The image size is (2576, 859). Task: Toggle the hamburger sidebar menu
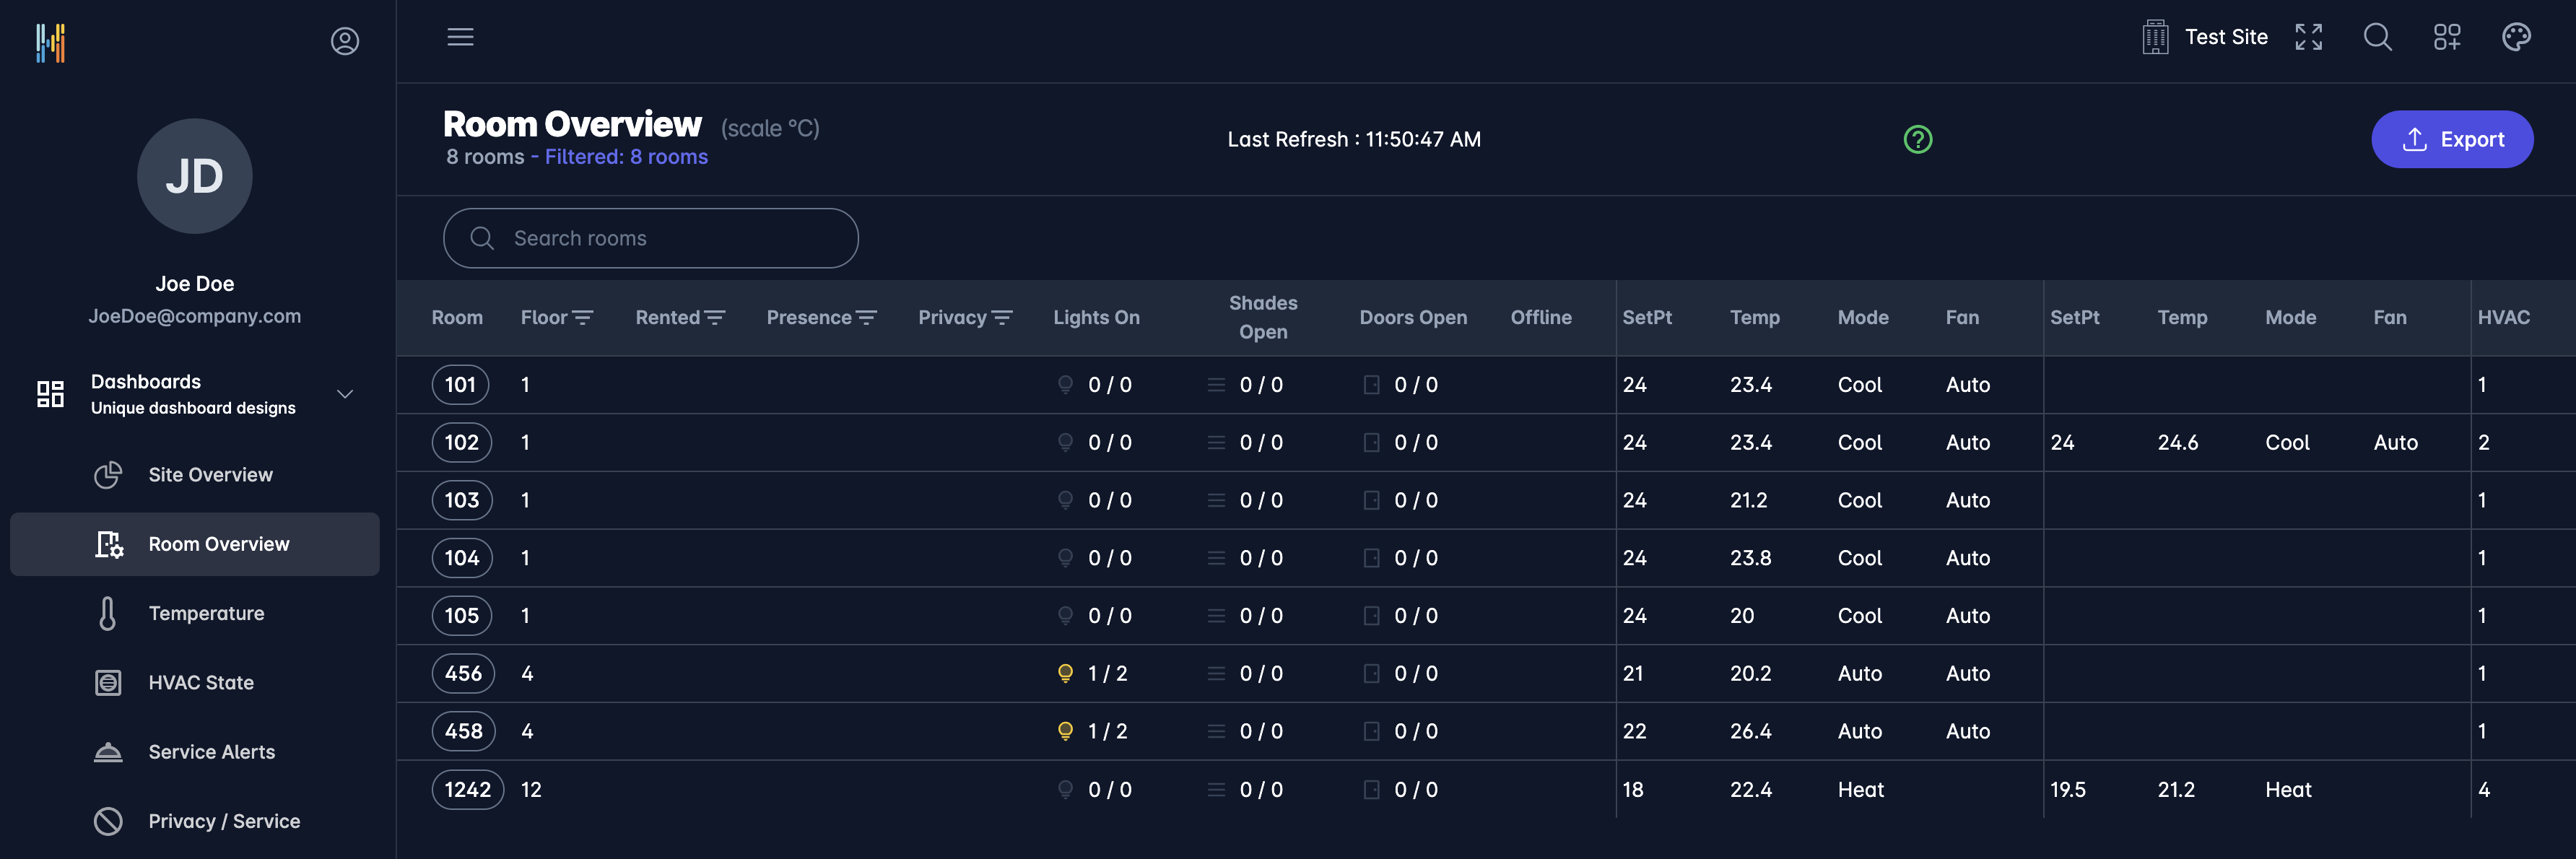click(460, 38)
